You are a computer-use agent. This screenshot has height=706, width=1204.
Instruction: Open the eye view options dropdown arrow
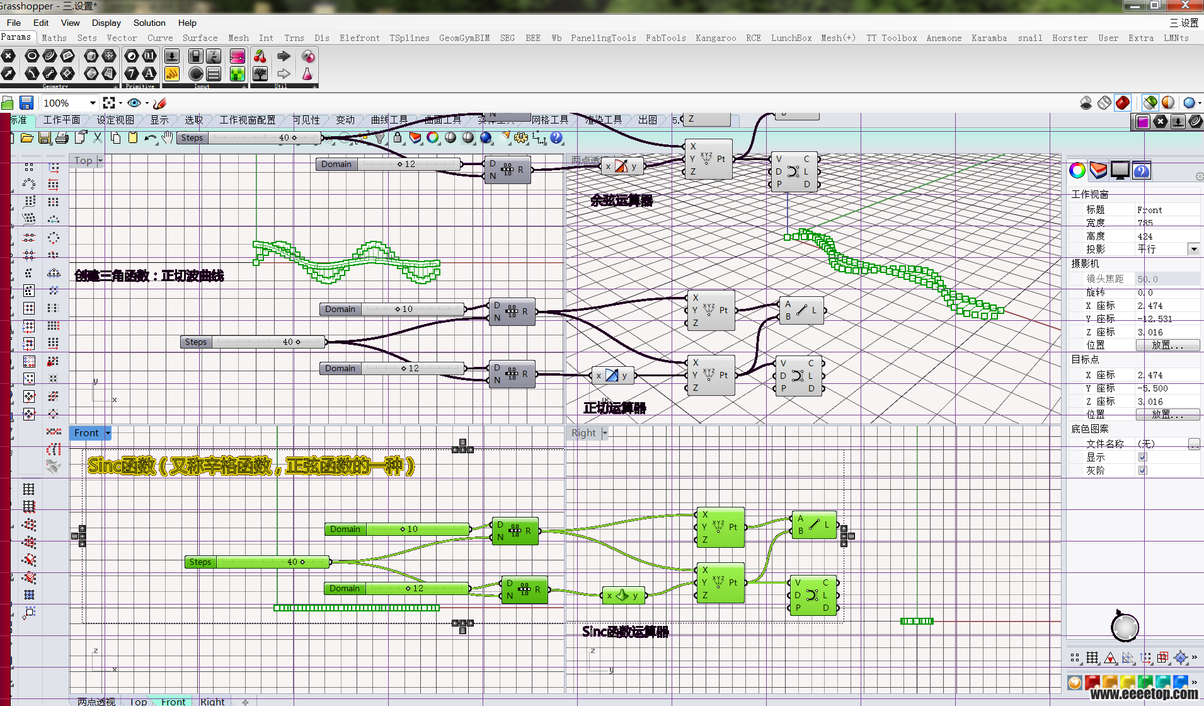147,103
